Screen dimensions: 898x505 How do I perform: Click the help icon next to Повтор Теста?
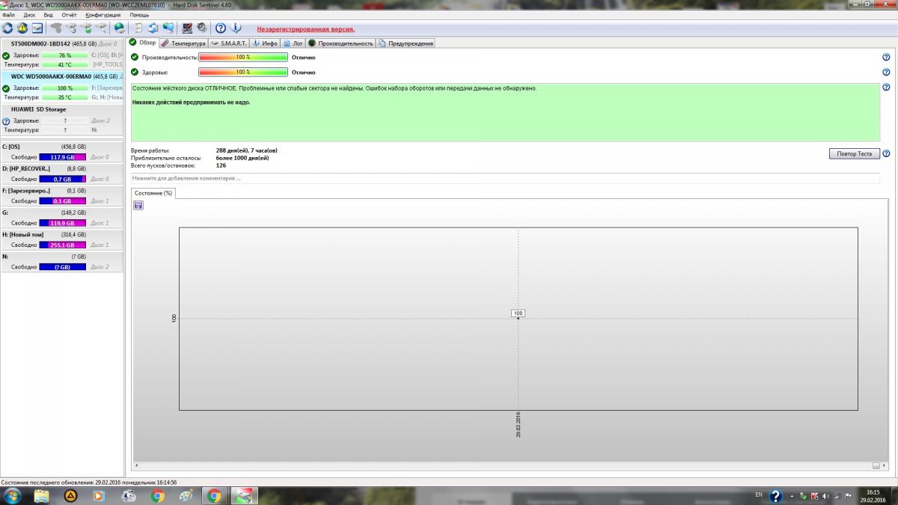tap(886, 153)
